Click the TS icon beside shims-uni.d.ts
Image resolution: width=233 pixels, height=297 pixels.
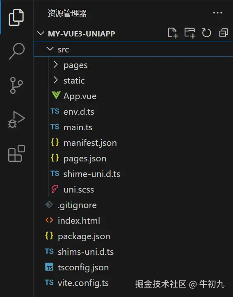pos(49,251)
